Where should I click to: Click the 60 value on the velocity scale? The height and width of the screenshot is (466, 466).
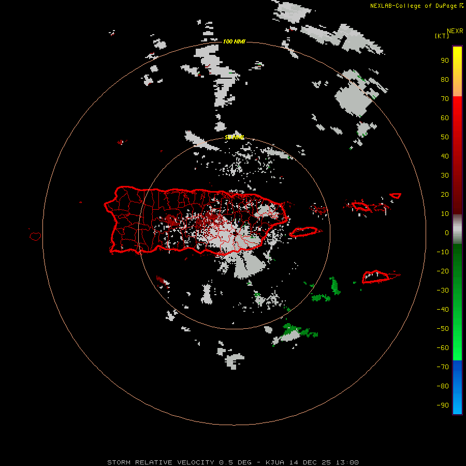[x=445, y=118]
